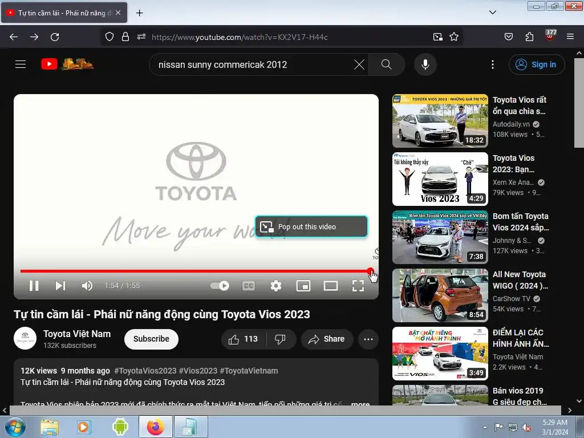Click the CarShow TV channel name
The image size is (584, 438).
512,298
